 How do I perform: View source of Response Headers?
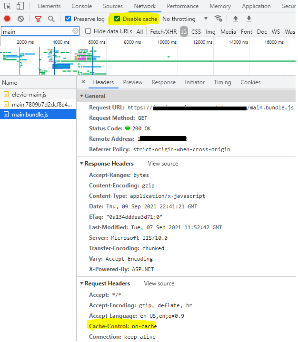coord(163,164)
